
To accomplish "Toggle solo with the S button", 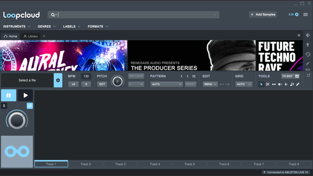I will coord(4,106).
